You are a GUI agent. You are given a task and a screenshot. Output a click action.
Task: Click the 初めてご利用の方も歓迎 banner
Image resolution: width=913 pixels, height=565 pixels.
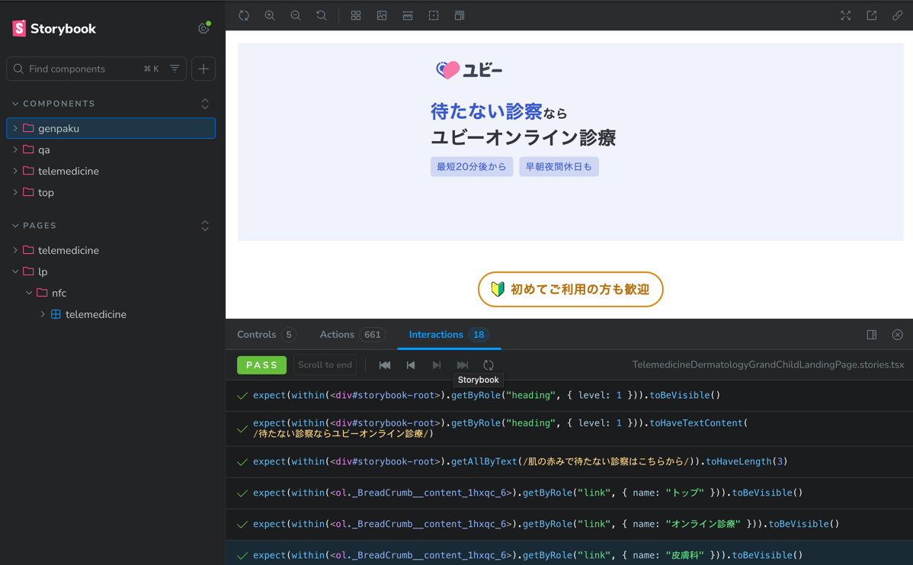(571, 290)
